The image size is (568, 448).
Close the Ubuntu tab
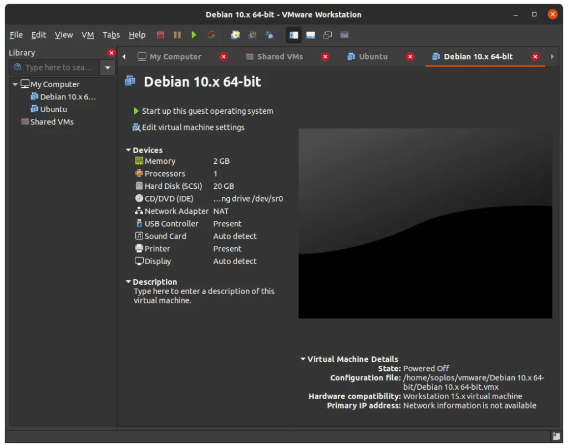[x=410, y=57]
